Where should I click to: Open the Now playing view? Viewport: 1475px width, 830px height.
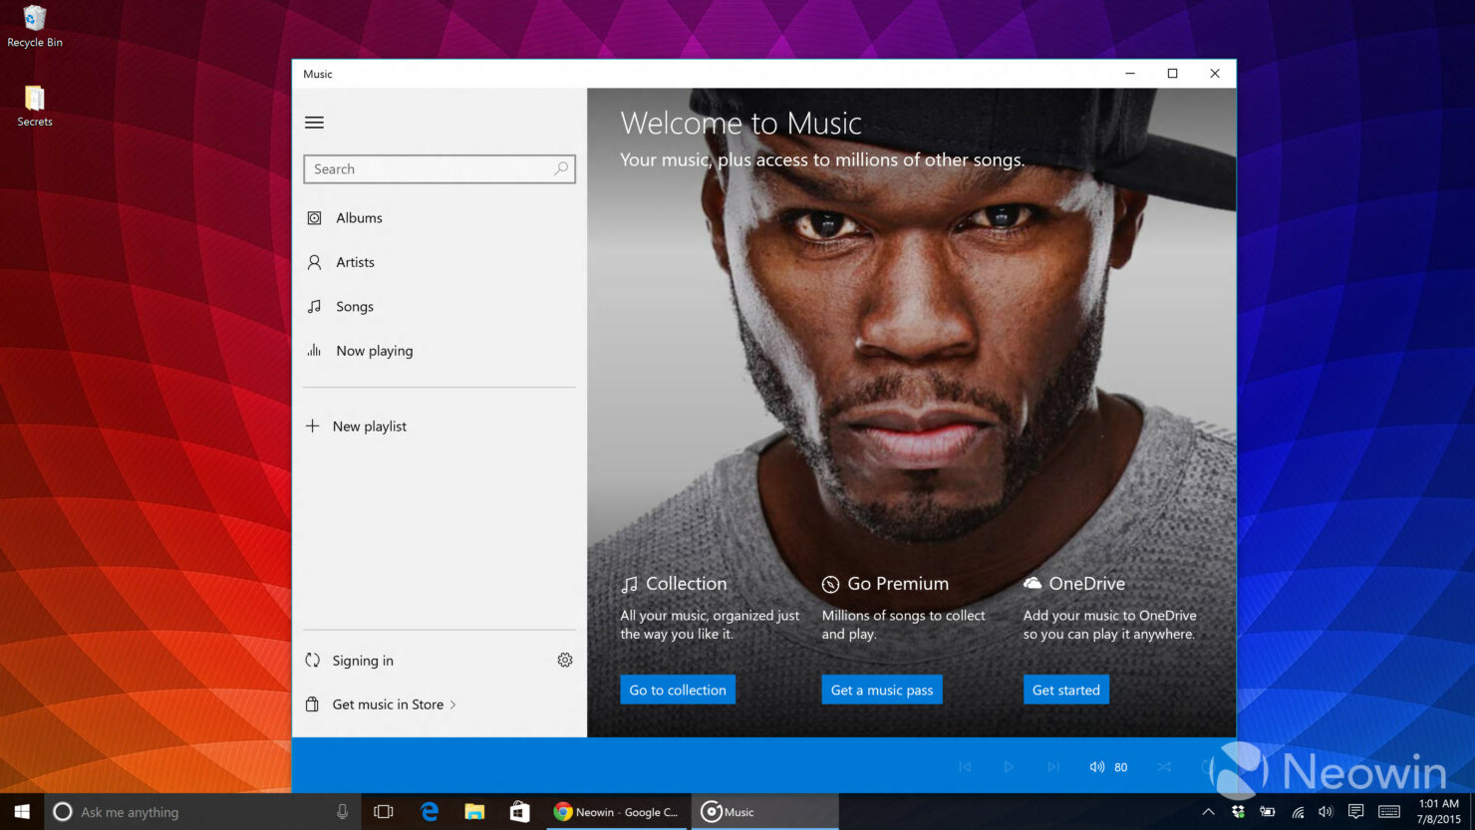pos(440,351)
